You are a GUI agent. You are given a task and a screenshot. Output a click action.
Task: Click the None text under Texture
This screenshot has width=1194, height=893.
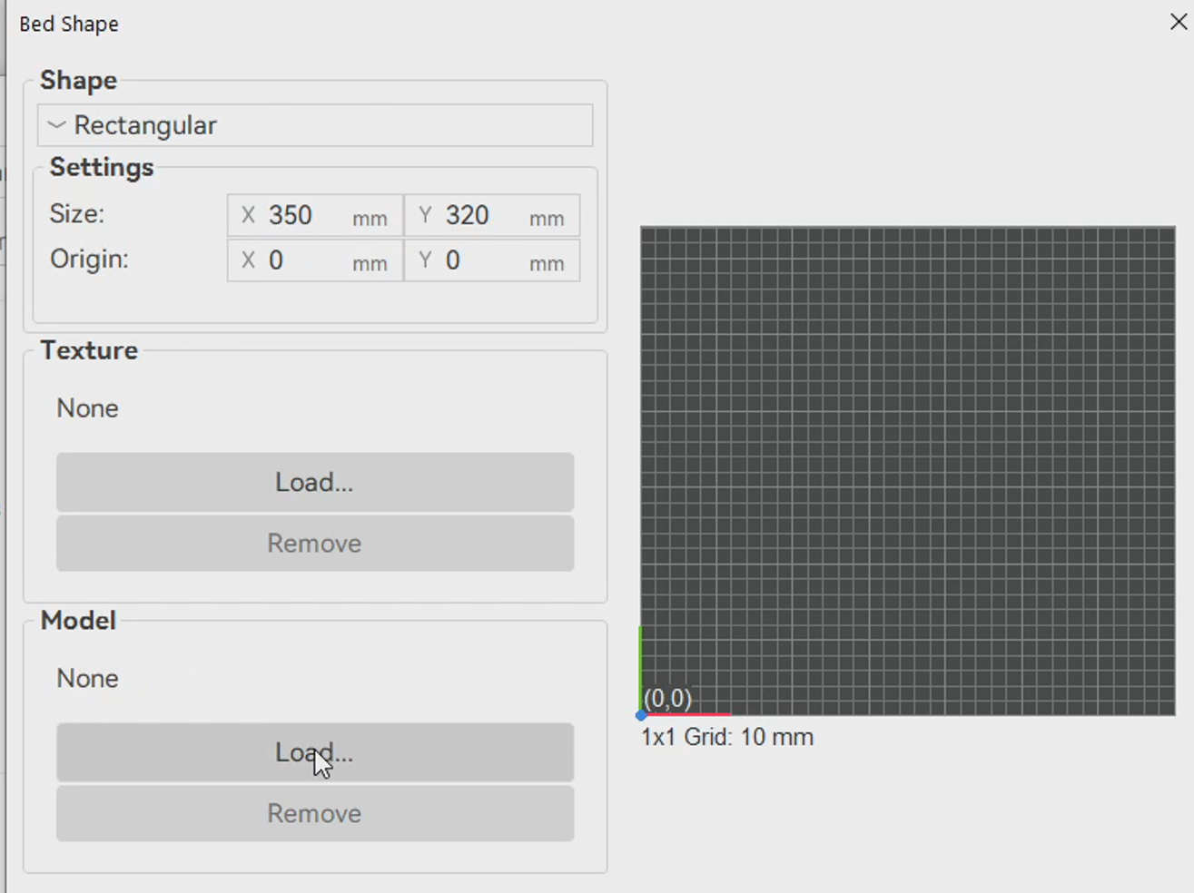[87, 408]
